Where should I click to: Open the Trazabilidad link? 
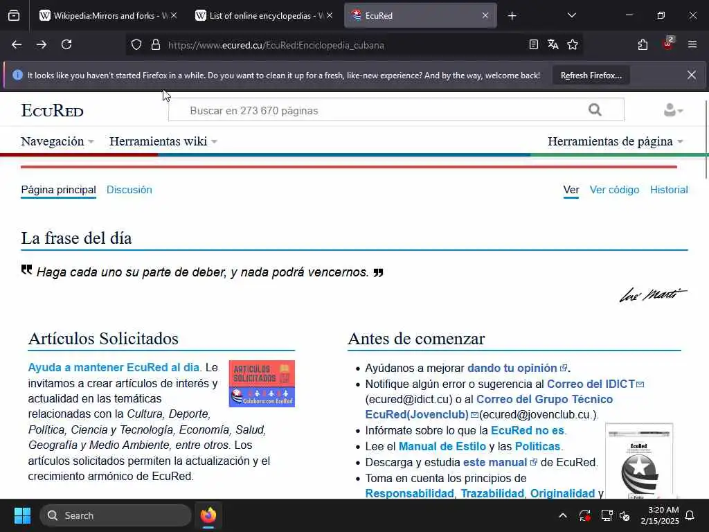492,493
